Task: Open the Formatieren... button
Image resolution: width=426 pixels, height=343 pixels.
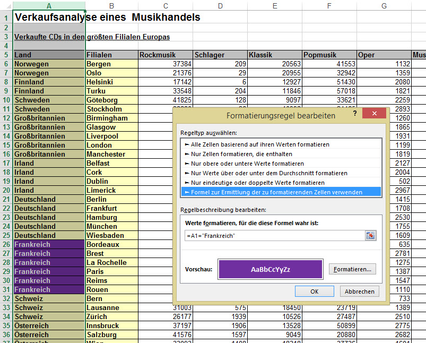Action: (x=353, y=269)
